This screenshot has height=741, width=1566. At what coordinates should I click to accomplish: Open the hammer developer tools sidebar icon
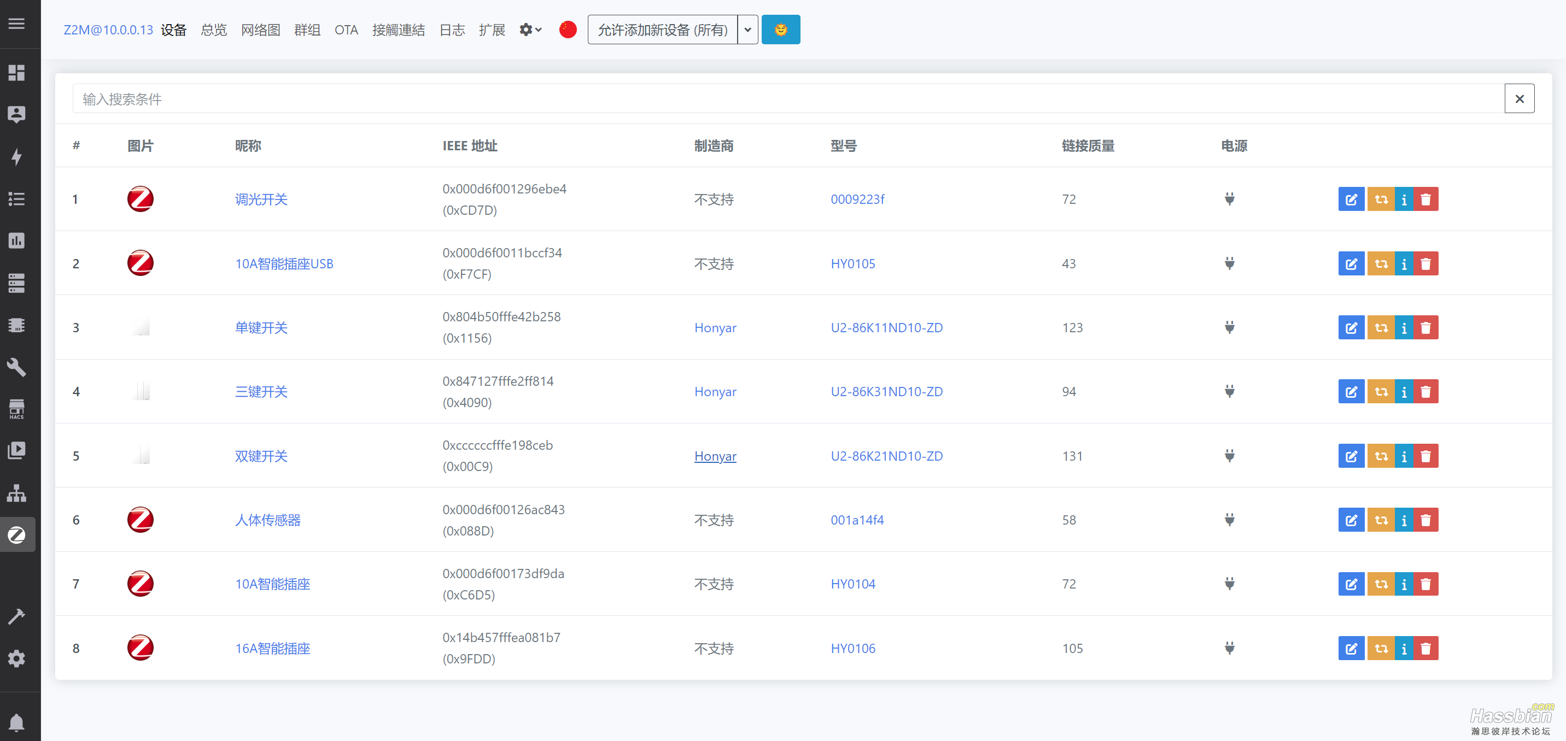16,616
